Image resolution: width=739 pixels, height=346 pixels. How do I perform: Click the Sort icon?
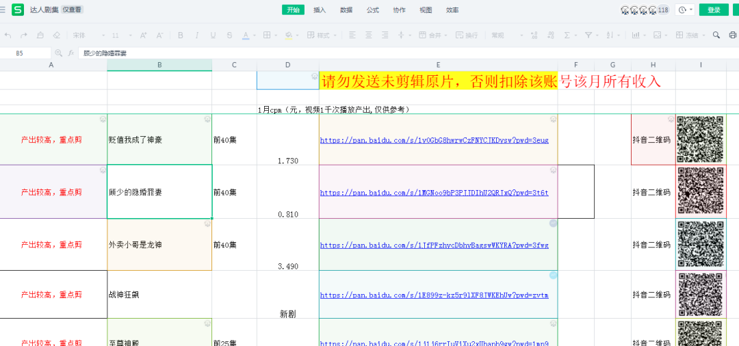[x=610, y=36]
